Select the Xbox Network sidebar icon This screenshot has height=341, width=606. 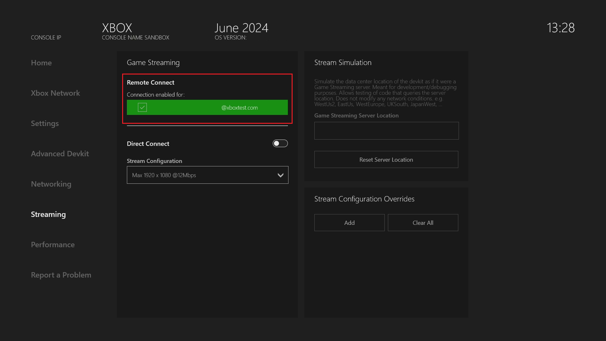pyautogui.click(x=55, y=93)
